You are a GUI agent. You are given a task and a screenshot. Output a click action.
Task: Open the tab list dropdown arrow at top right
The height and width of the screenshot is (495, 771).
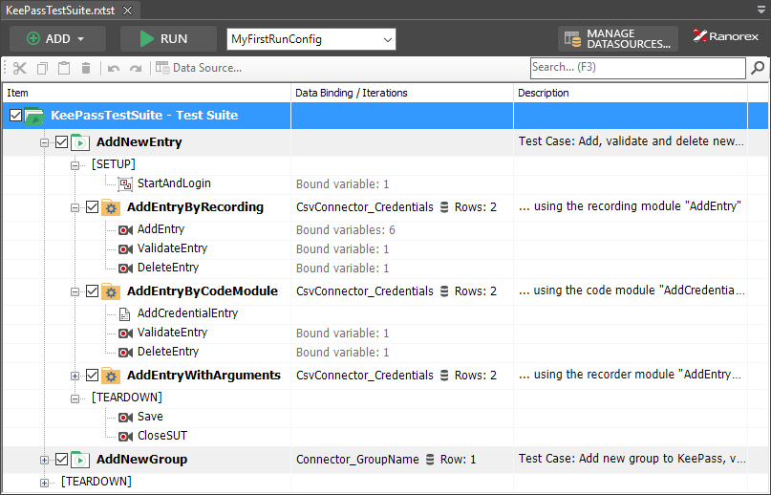[x=761, y=10]
